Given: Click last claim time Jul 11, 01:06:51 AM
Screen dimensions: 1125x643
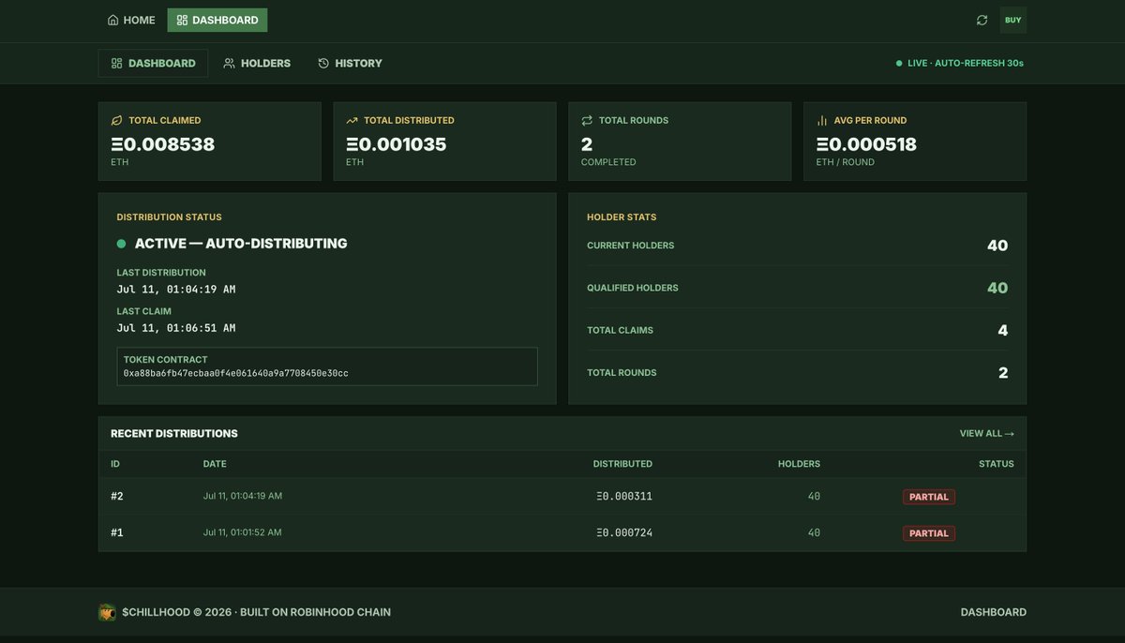Looking at the screenshot, I should pyautogui.click(x=176, y=328).
